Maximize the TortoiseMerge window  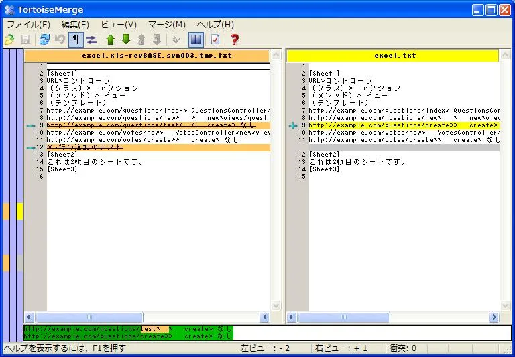pos(492,10)
